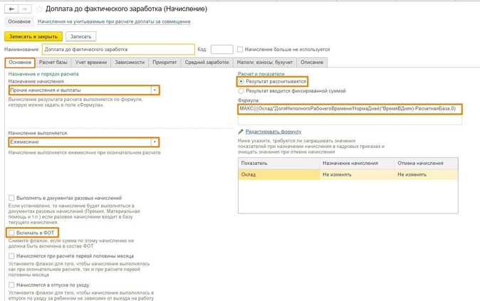
Task: Open the Назначение начисления dropdown
Action: click(x=155, y=90)
